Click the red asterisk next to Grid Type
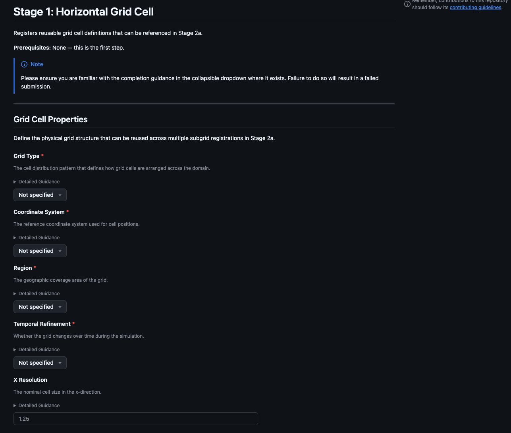This screenshot has height=433, width=511. point(42,156)
